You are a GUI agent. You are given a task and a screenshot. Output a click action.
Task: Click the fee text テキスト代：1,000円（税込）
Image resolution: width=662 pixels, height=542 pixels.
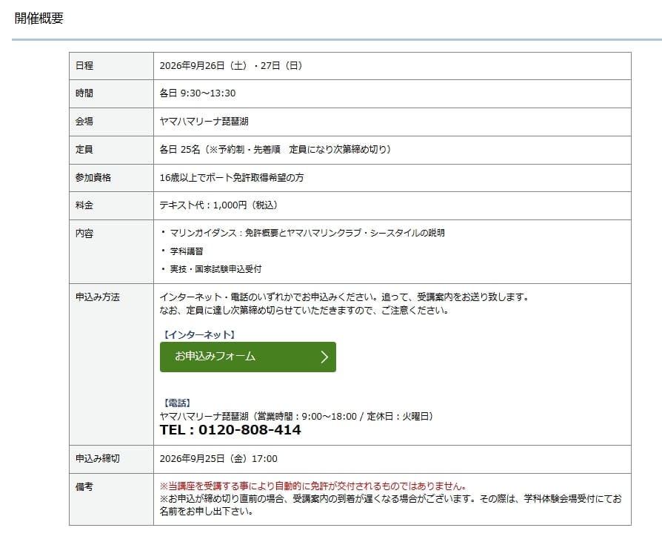pyautogui.click(x=219, y=205)
